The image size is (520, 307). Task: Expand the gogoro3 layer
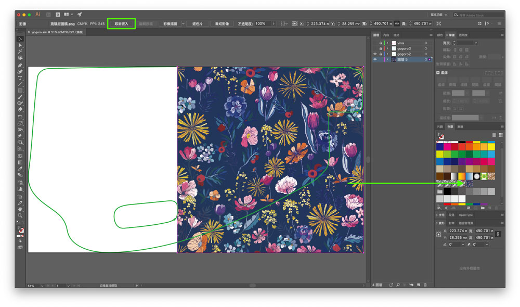click(387, 48)
